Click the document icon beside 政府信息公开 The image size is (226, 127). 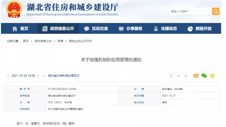(x=45, y=29)
